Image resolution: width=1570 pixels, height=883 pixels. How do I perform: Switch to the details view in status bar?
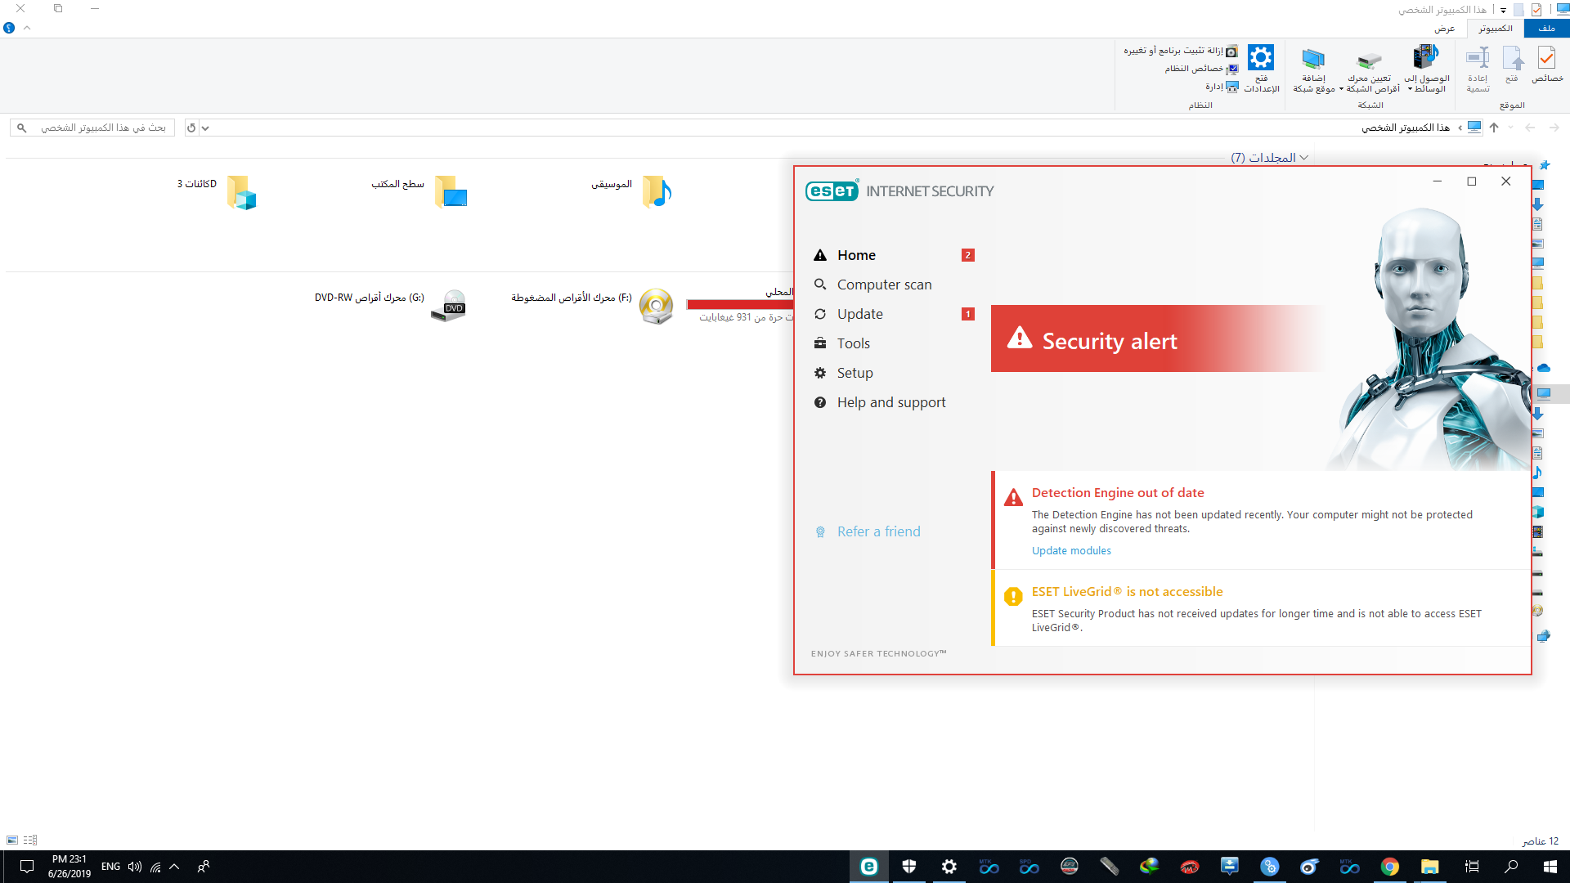click(x=30, y=840)
